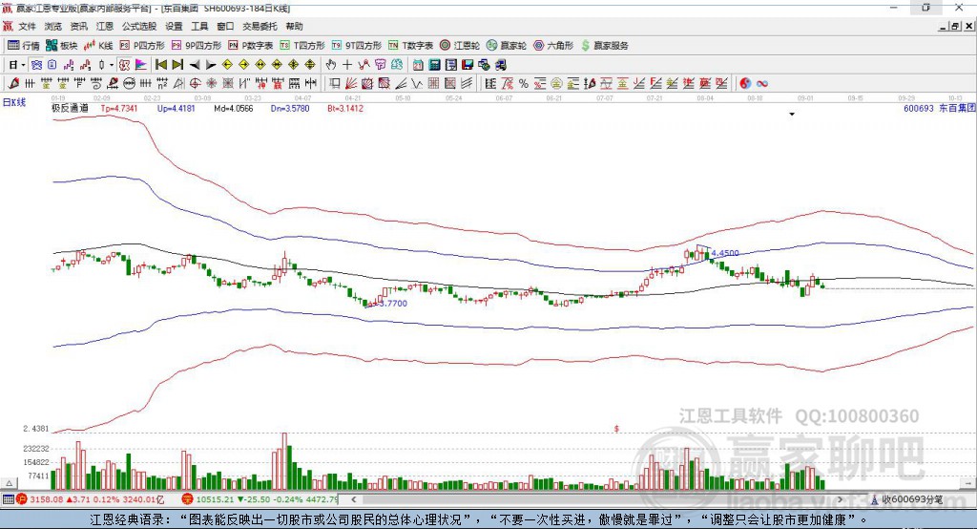Click the red pencil drawing icon
This screenshot has height=529, width=977.
13,83
